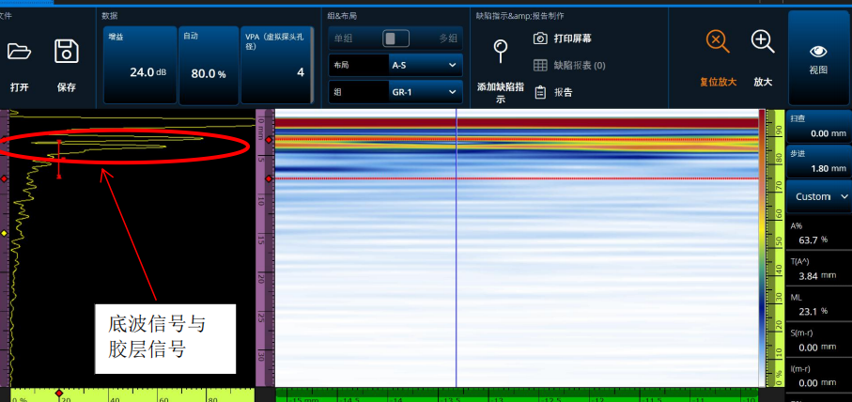Click the 复位放大 label
The width and height of the screenshot is (852, 402).
click(718, 83)
